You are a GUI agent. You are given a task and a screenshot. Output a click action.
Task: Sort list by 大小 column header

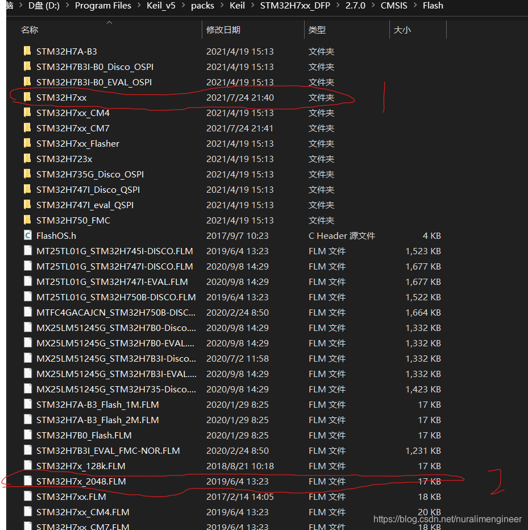pyautogui.click(x=402, y=30)
